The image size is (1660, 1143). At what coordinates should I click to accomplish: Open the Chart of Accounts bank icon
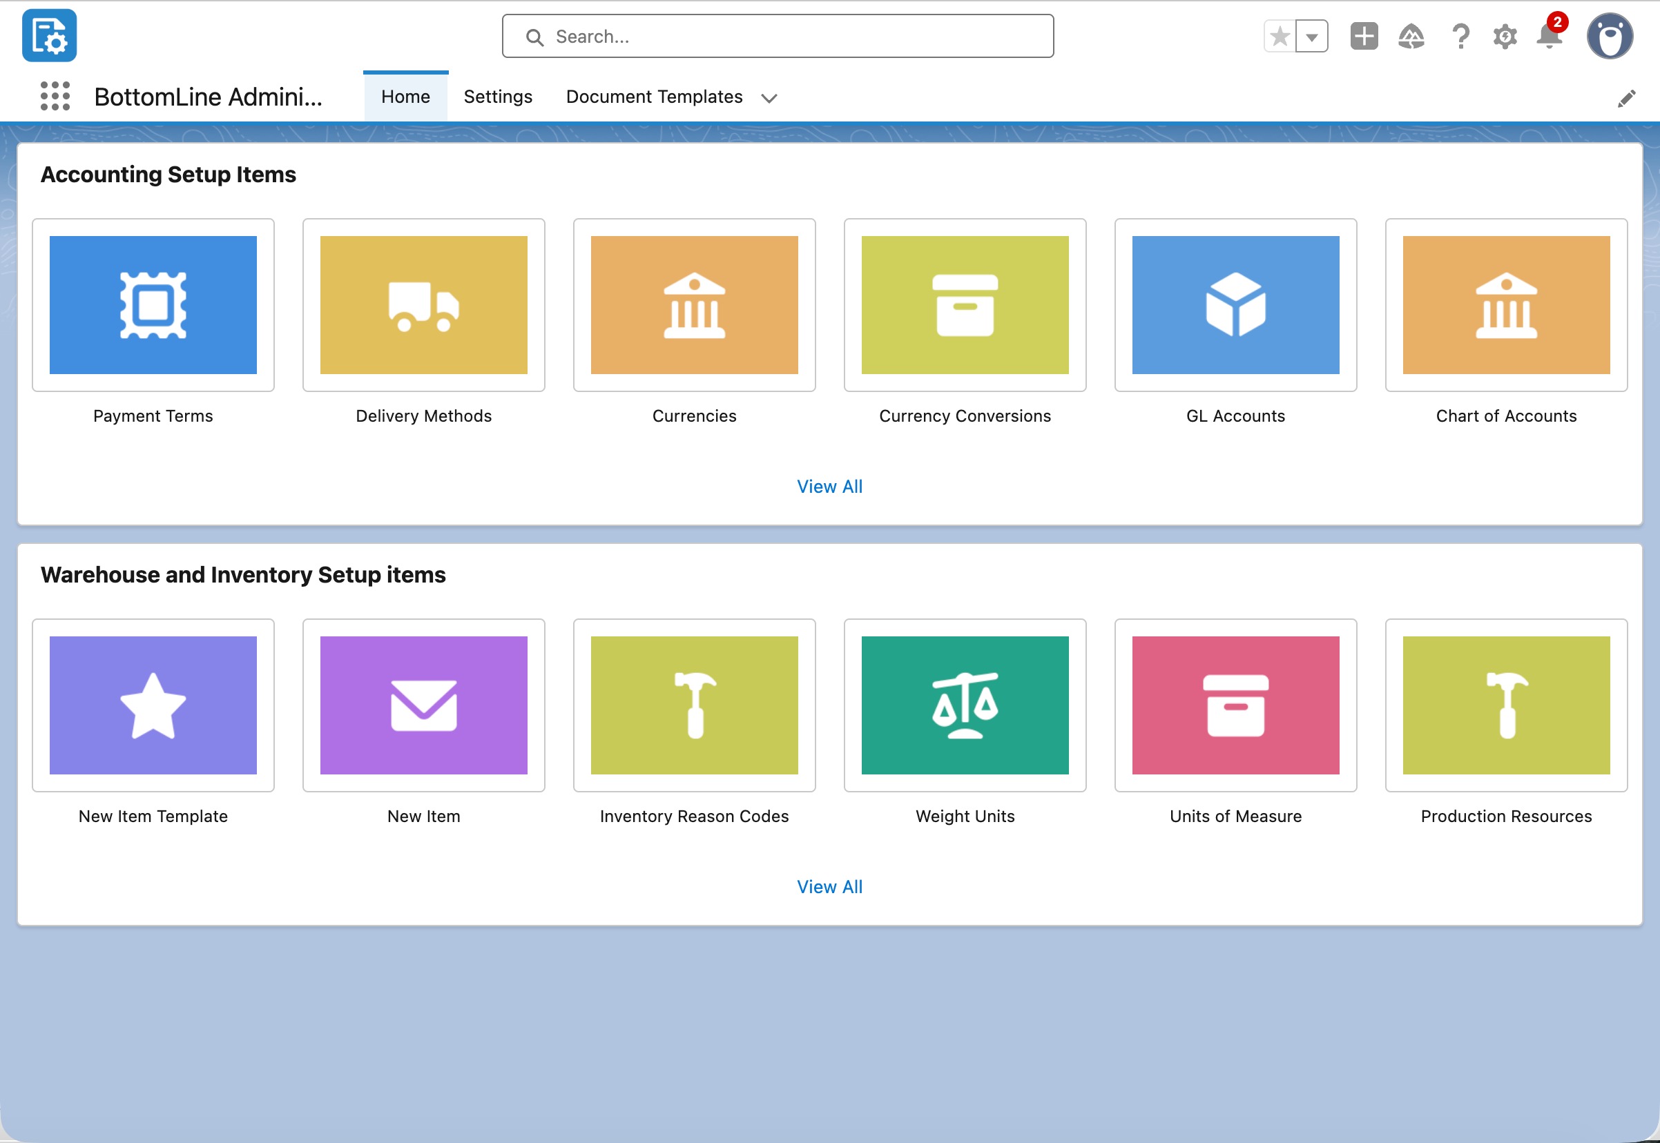[1505, 304]
